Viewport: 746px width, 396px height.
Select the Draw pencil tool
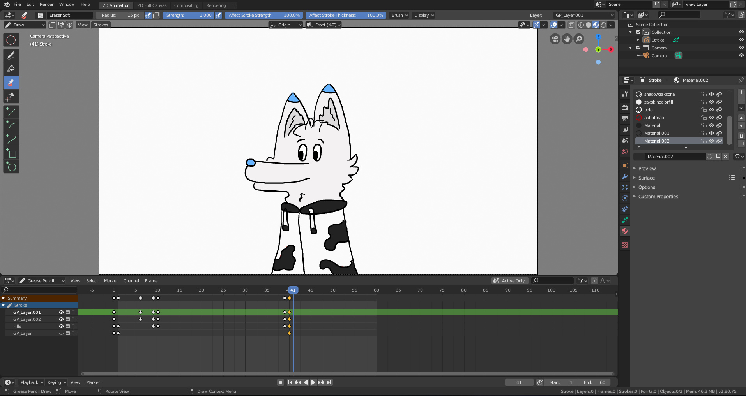(11, 56)
